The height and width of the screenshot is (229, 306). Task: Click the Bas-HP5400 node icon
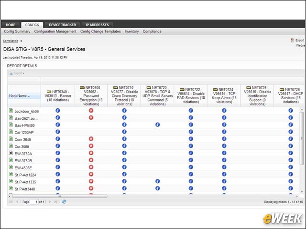(11, 125)
